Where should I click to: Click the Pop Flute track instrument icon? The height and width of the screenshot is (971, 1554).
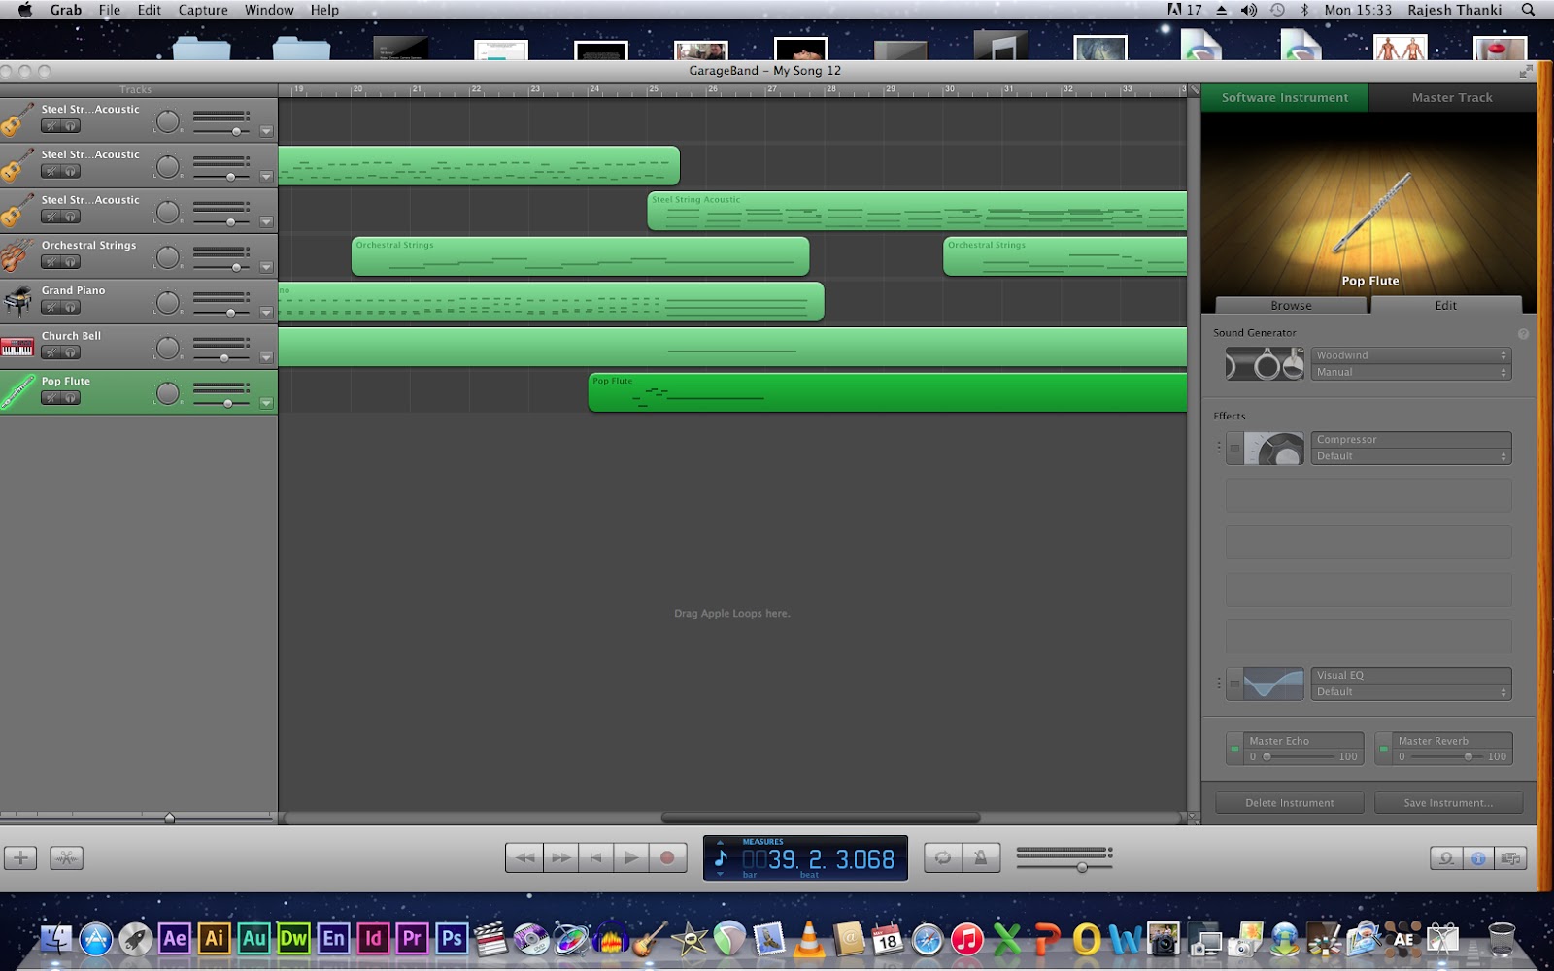(17, 392)
